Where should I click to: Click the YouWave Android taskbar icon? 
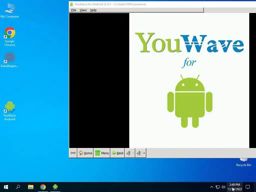click(x=55, y=187)
